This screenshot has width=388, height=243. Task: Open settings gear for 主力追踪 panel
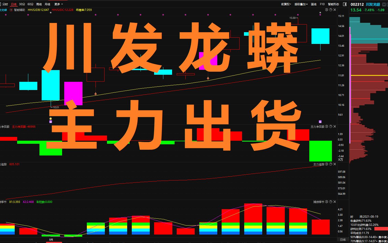tap(326, 164)
